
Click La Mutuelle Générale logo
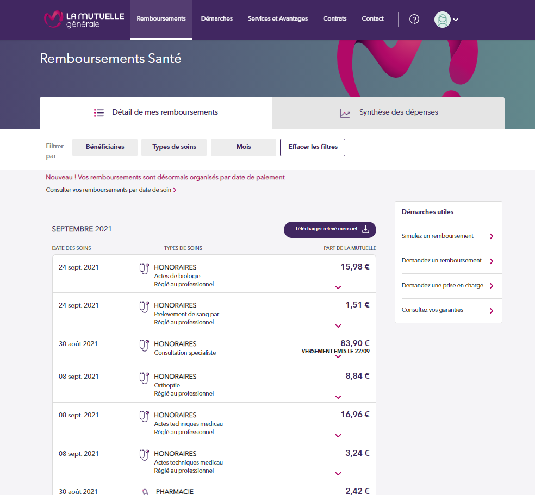[x=83, y=18]
